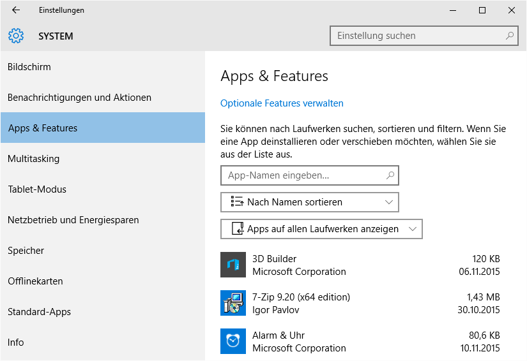Click the 3D Builder app icon
This screenshot has height=361, width=527.
point(233,265)
